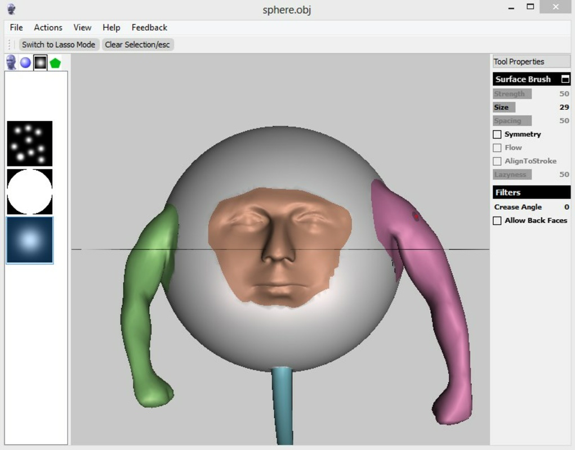Enable the Symmetry checkbox
This screenshot has width=575, height=450.
point(498,134)
